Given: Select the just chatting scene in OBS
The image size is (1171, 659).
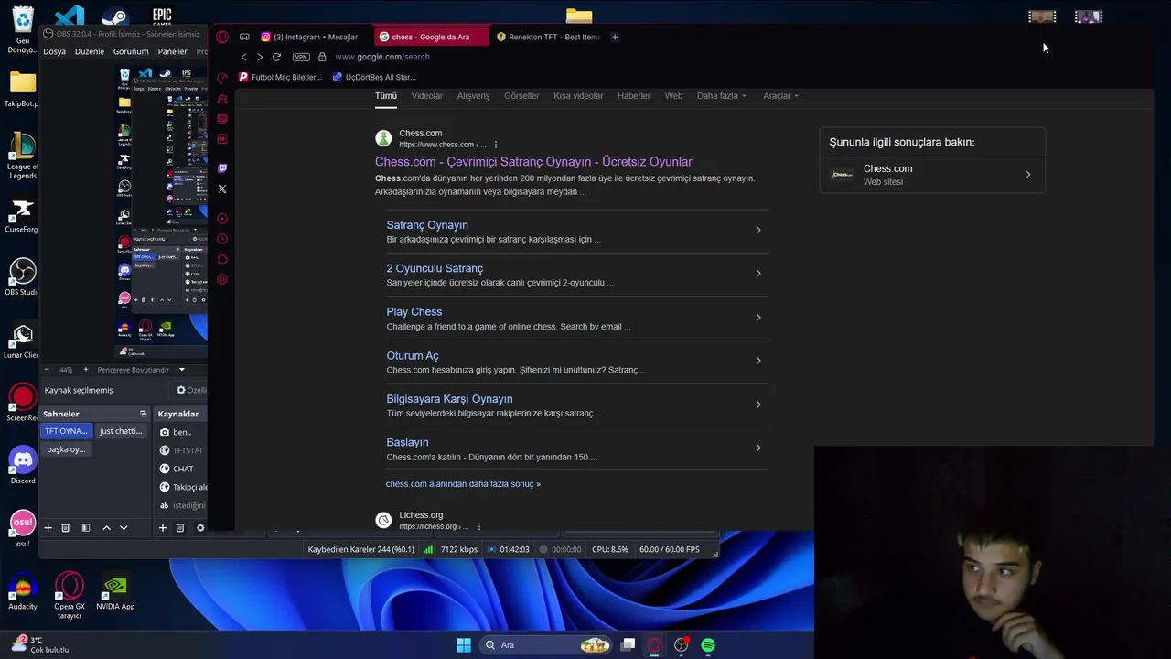Looking at the screenshot, I should (121, 431).
